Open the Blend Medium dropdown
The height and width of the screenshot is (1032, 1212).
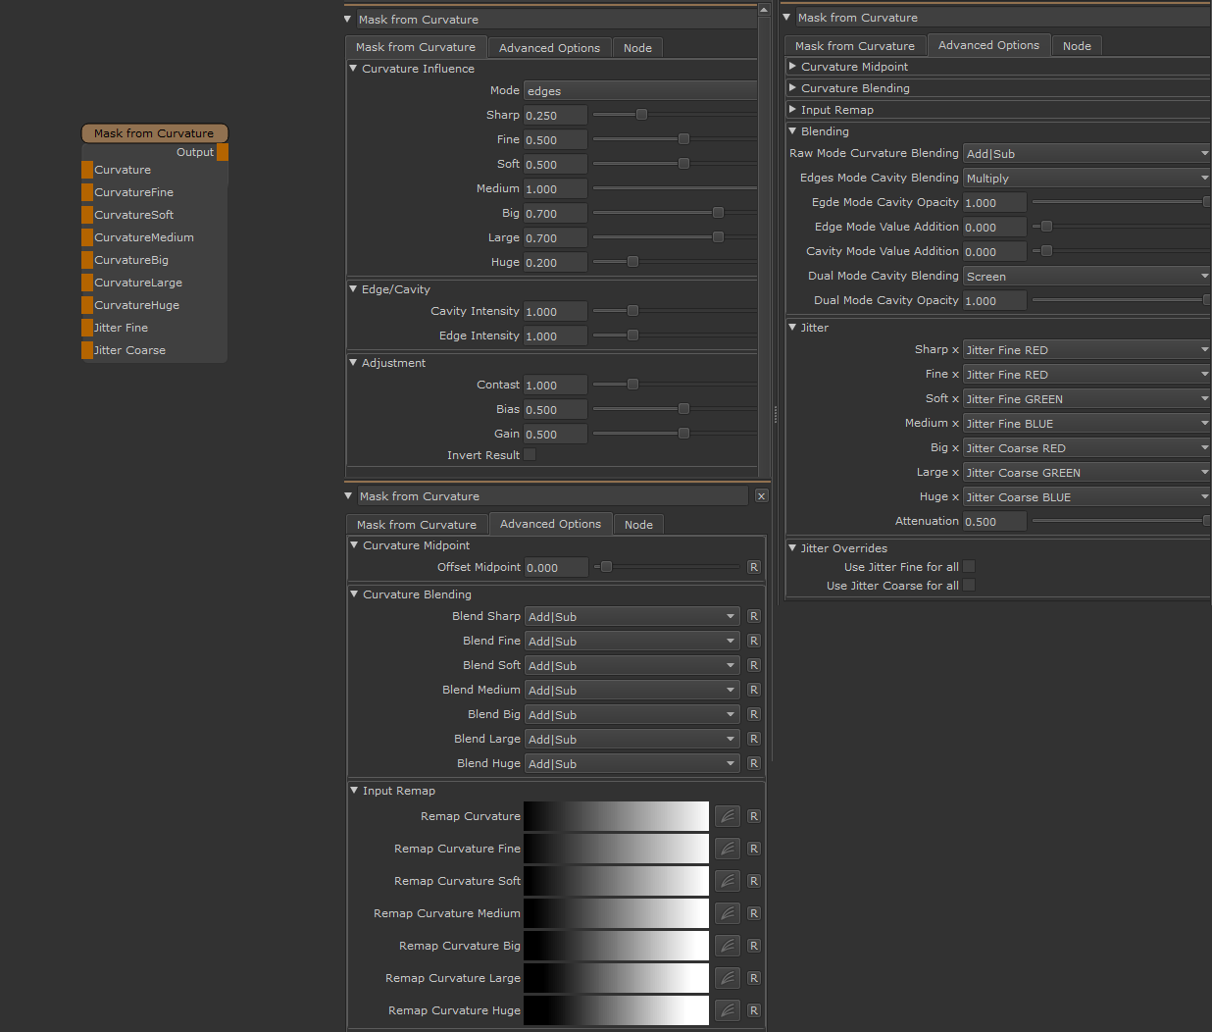click(x=631, y=691)
